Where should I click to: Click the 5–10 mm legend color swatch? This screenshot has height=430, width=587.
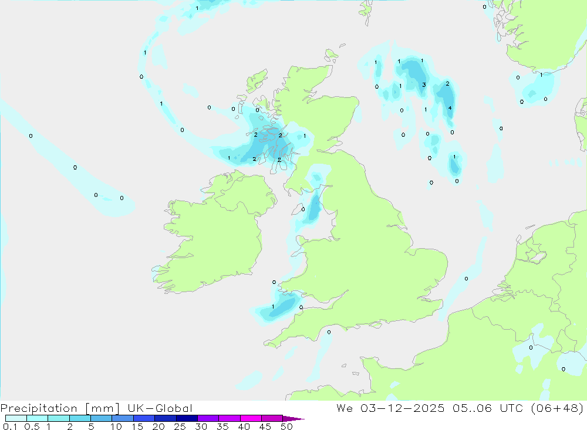[101, 418]
